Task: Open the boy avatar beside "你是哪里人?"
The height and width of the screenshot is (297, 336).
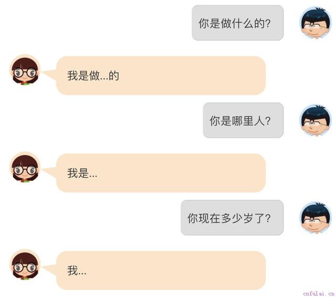Action: pyautogui.click(x=315, y=120)
